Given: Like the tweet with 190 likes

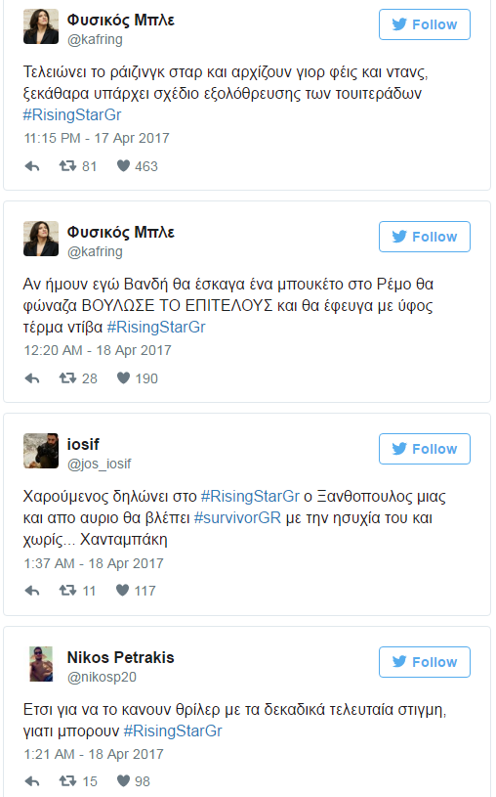Looking at the screenshot, I should pos(123,378).
